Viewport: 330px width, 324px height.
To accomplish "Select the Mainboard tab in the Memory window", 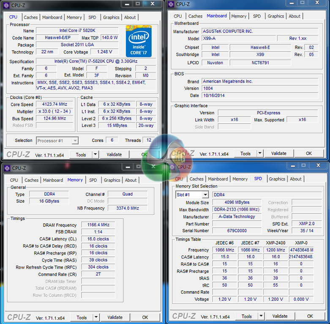I will [x=53, y=180].
